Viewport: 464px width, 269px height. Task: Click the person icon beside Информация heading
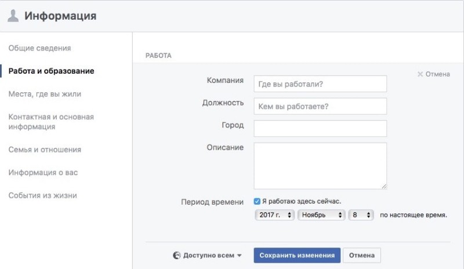[13, 16]
